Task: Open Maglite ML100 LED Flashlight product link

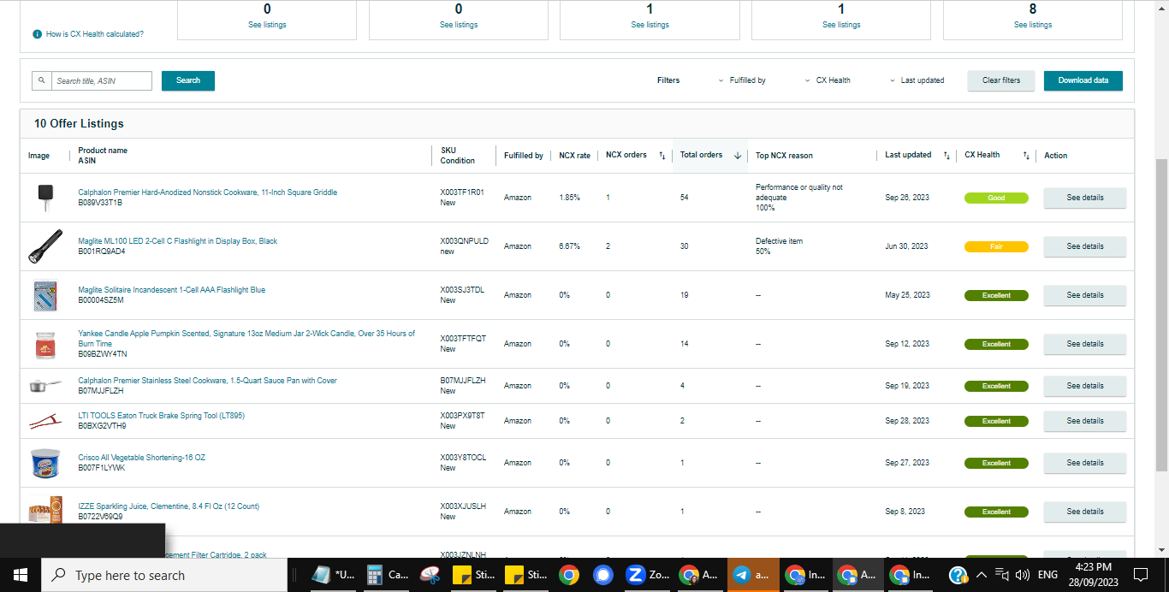Action: coord(178,241)
